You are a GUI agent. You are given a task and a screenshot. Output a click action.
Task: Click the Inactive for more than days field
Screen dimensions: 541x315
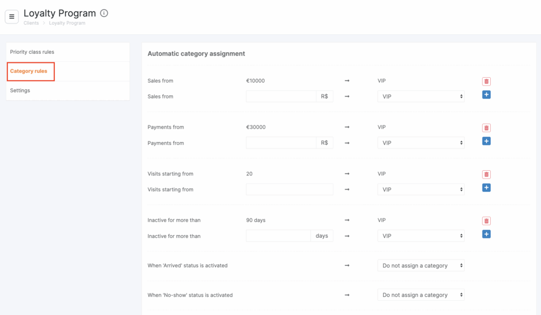[x=278, y=236]
